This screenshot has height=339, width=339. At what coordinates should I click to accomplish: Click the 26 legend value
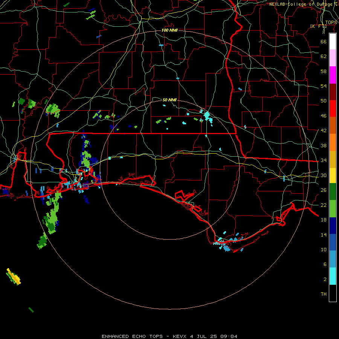tap(324, 190)
